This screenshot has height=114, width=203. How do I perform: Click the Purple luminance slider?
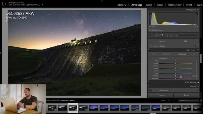click(175, 76)
